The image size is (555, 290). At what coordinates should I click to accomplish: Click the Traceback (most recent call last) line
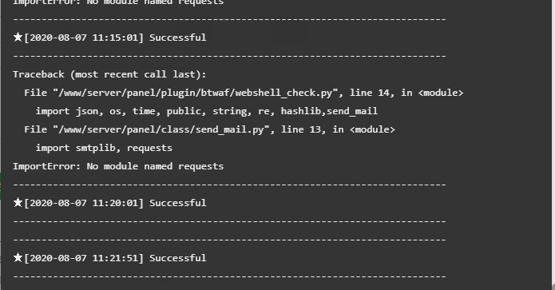point(109,74)
